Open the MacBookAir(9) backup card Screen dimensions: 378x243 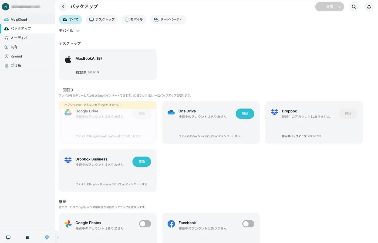pyautogui.click(x=107, y=64)
